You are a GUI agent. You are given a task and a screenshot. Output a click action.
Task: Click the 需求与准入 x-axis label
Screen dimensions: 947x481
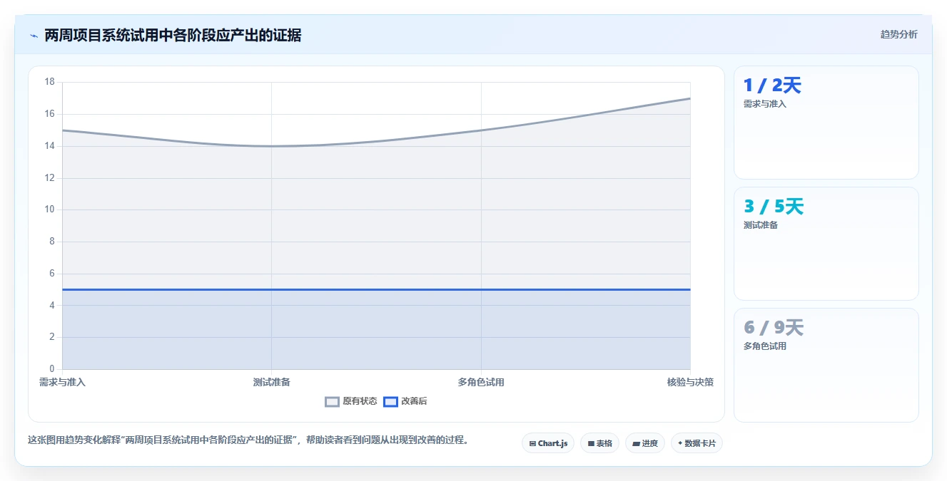pos(62,383)
